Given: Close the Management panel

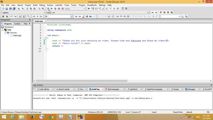Looking at the screenshot, I should click(30, 20).
